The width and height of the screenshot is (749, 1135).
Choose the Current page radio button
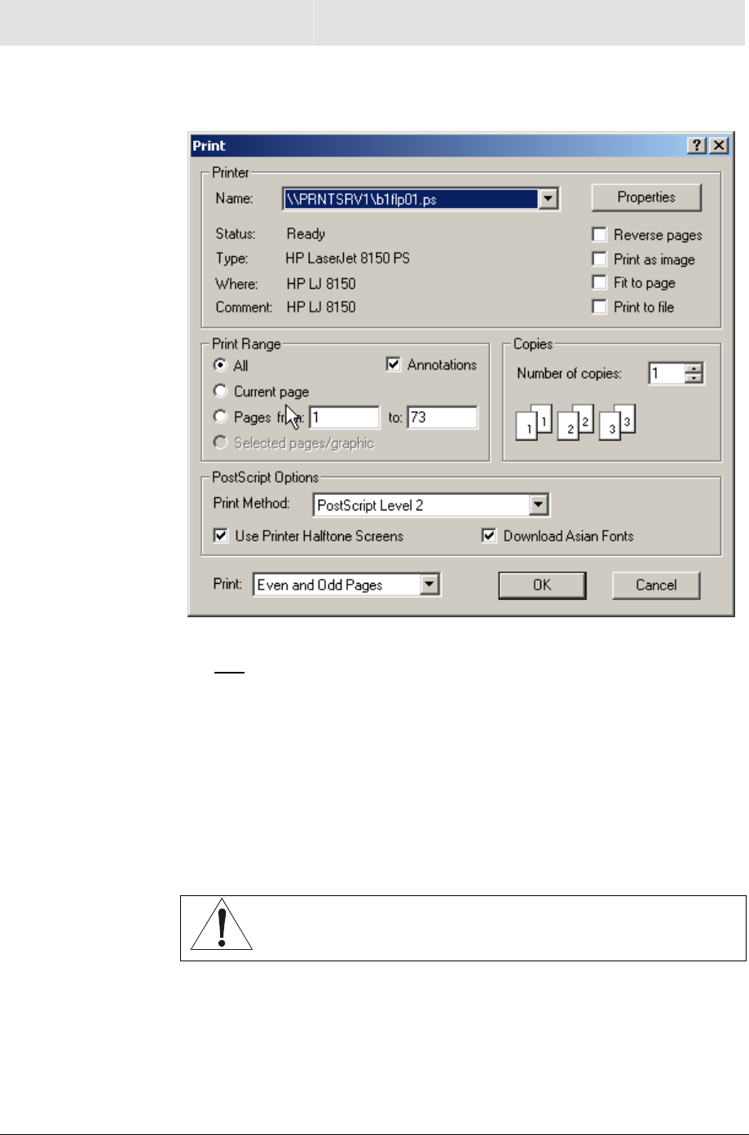(220, 391)
